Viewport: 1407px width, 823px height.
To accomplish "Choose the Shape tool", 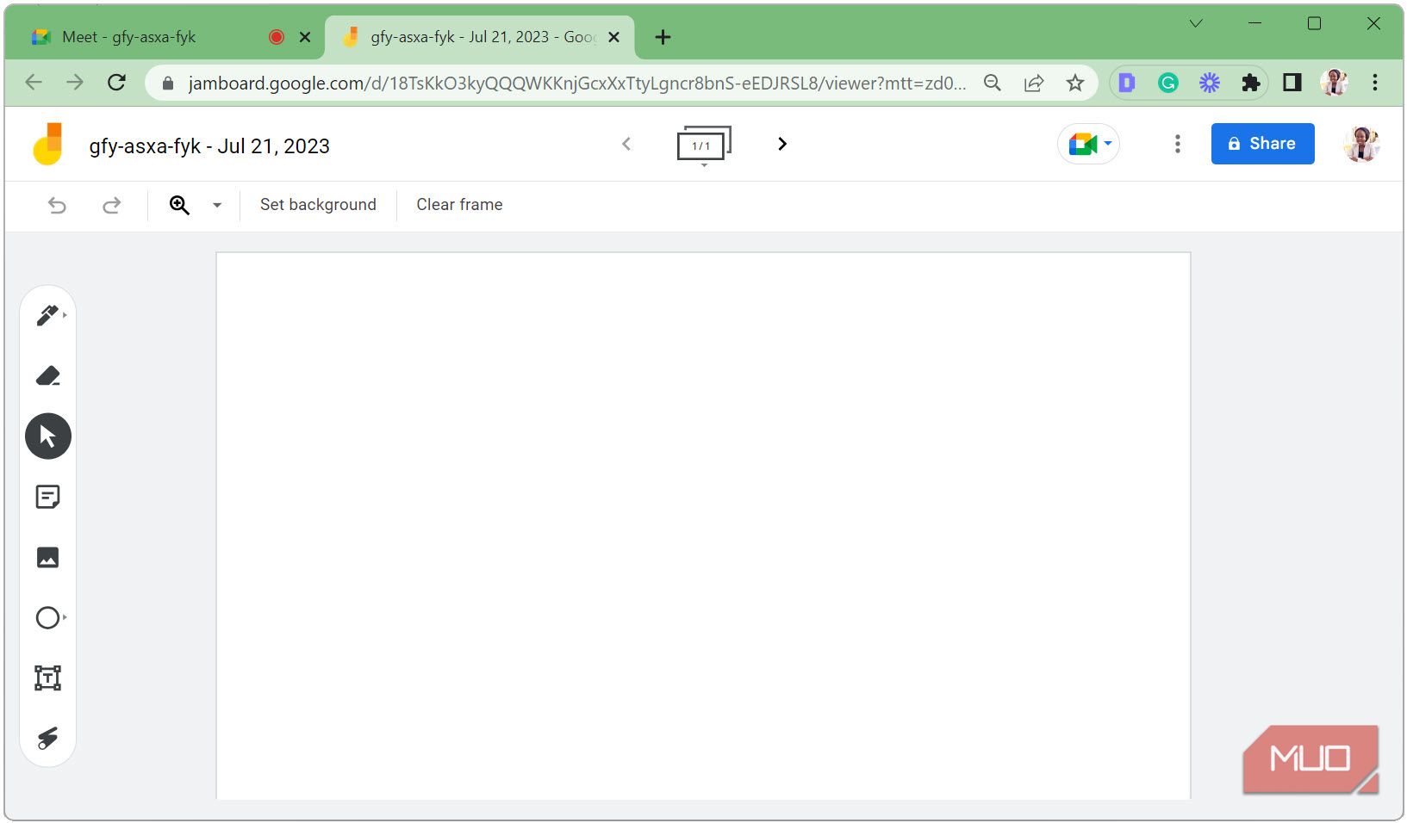I will [47, 617].
